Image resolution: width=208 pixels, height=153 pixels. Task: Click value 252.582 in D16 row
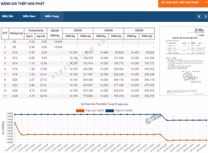click(88, 69)
